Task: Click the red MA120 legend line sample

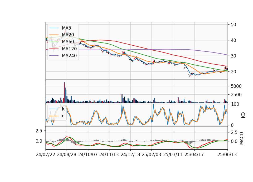Action: (x=54, y=49)
